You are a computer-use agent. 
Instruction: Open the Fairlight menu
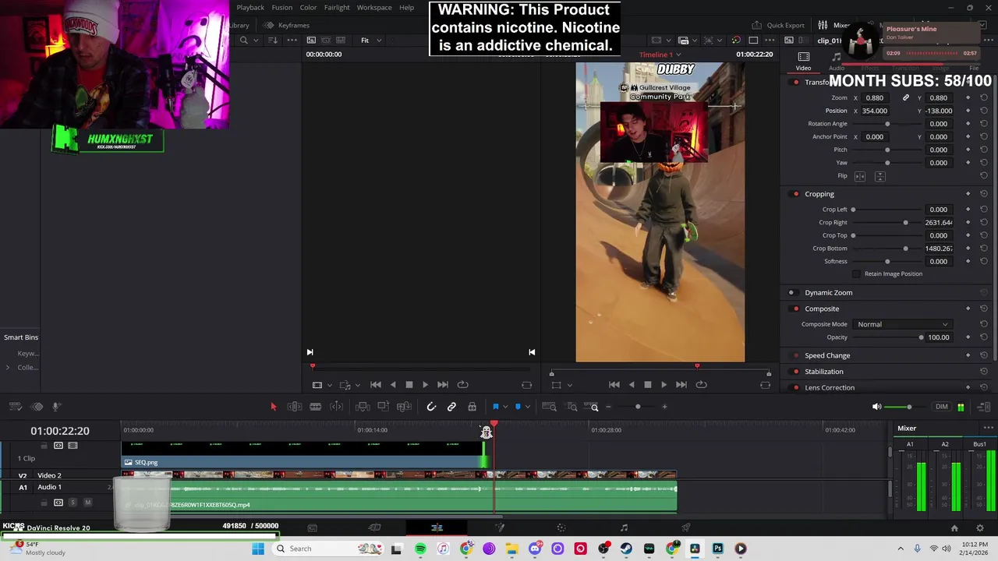click(x=337, y=8)
